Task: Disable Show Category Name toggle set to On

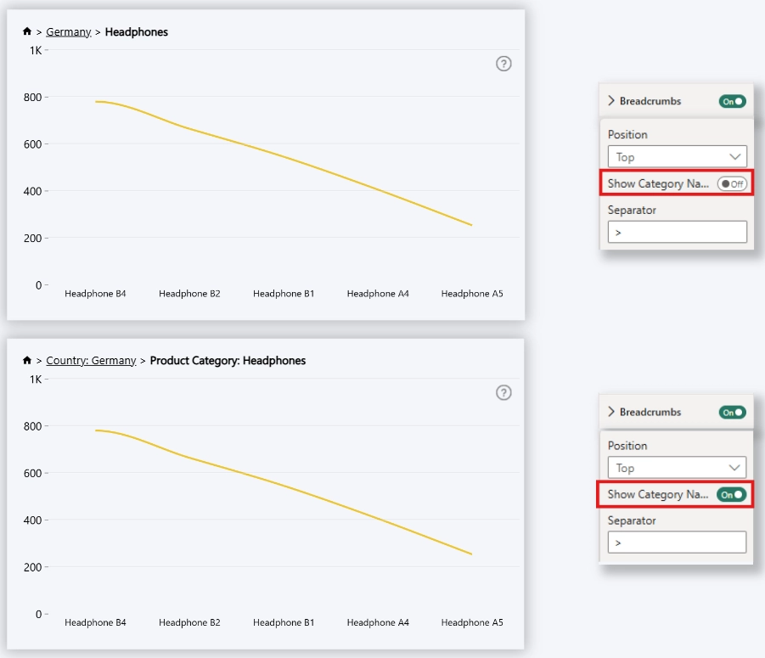Action: click(731, 495)
